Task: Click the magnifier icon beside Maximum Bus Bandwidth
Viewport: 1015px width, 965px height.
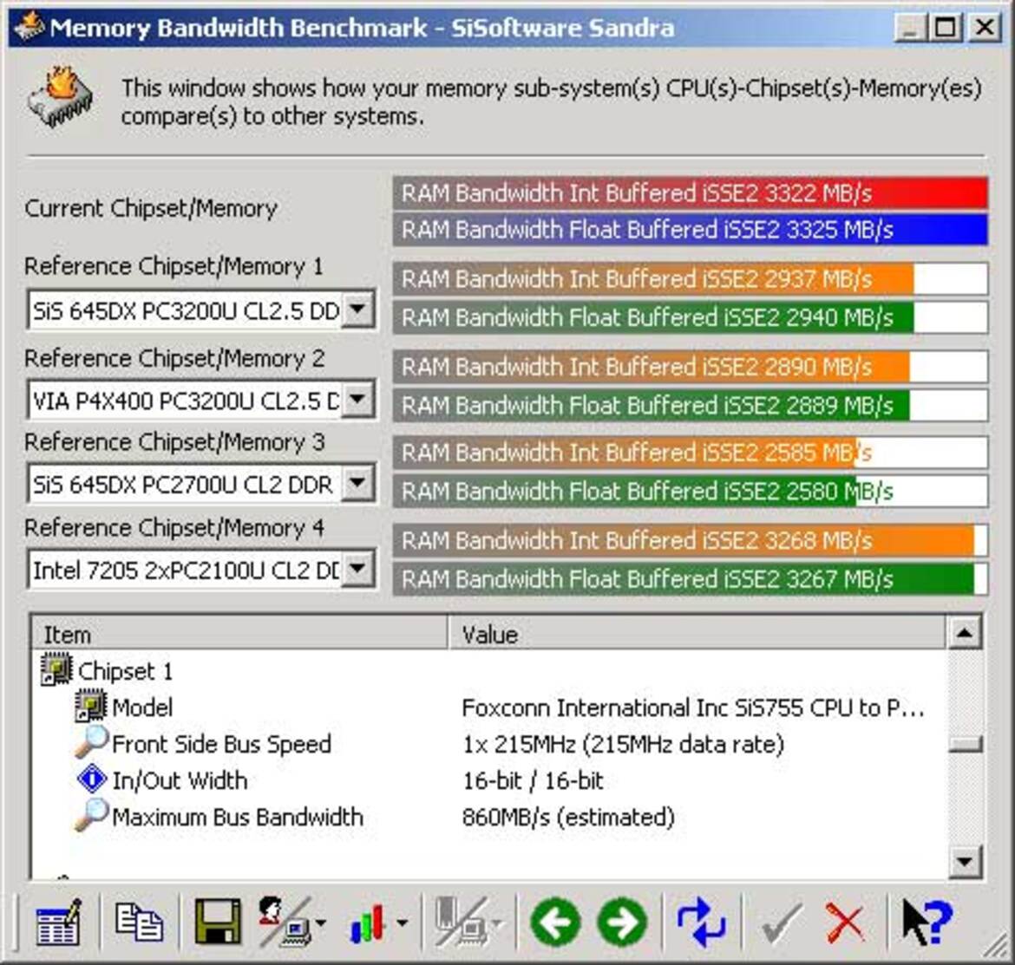Action: (90, 815)
